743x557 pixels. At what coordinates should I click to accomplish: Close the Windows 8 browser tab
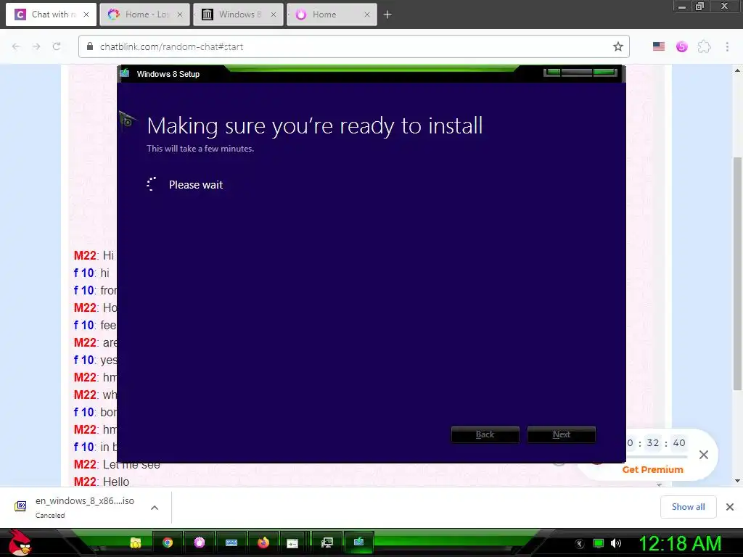tap(274, 15)
